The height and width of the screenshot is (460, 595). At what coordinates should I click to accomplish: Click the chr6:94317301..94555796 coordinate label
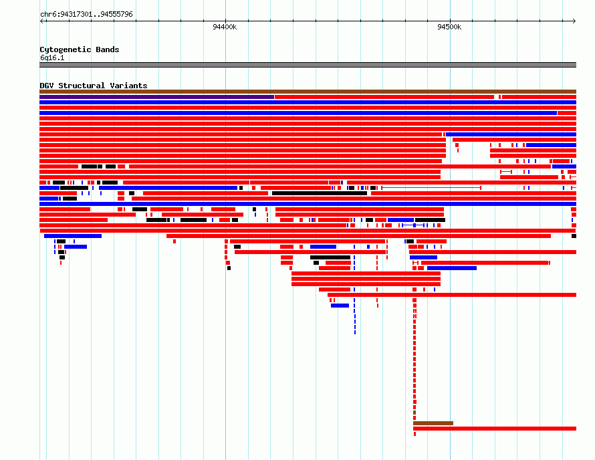click(x=86, y=14)
